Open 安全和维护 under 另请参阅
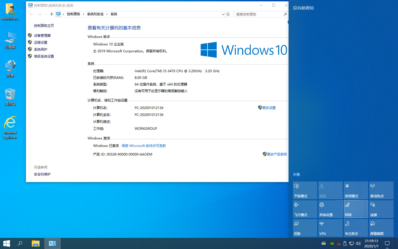The height and width of the screenshot is (249, 398). click(x=42, y=174)
